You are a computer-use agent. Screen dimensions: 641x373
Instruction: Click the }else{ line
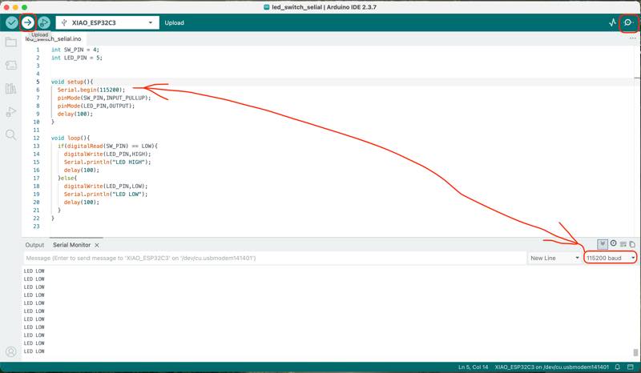[x=67, y=178]
